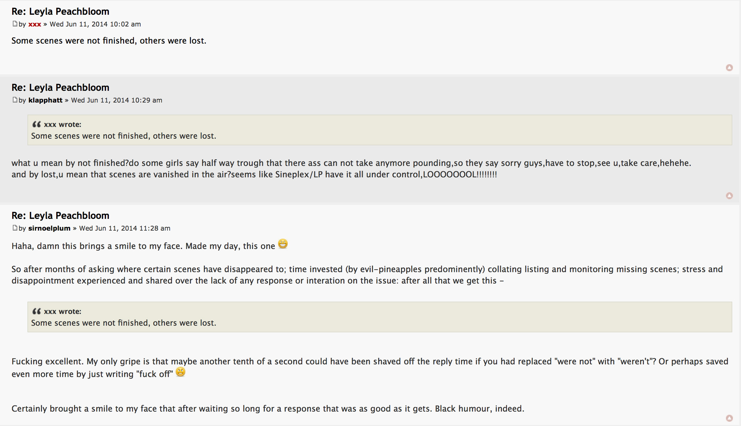Click klapphatt's post title Re: Leyla Peachbloom
This screenshot has height=426, width=741.
click(x=60, y=87)
